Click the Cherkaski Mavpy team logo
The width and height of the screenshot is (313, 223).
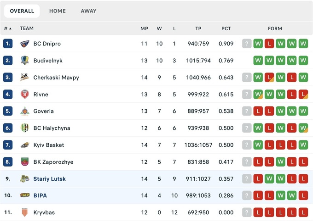(x=25, y=78)
